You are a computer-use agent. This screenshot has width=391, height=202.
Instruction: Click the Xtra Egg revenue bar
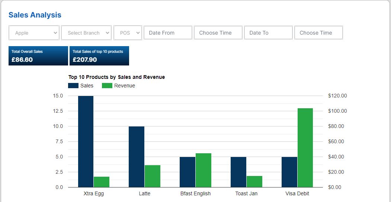[102, 182]
